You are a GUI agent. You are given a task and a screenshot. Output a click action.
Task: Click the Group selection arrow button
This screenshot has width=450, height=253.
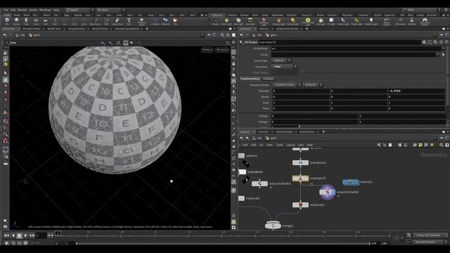(x=444, y=55)
